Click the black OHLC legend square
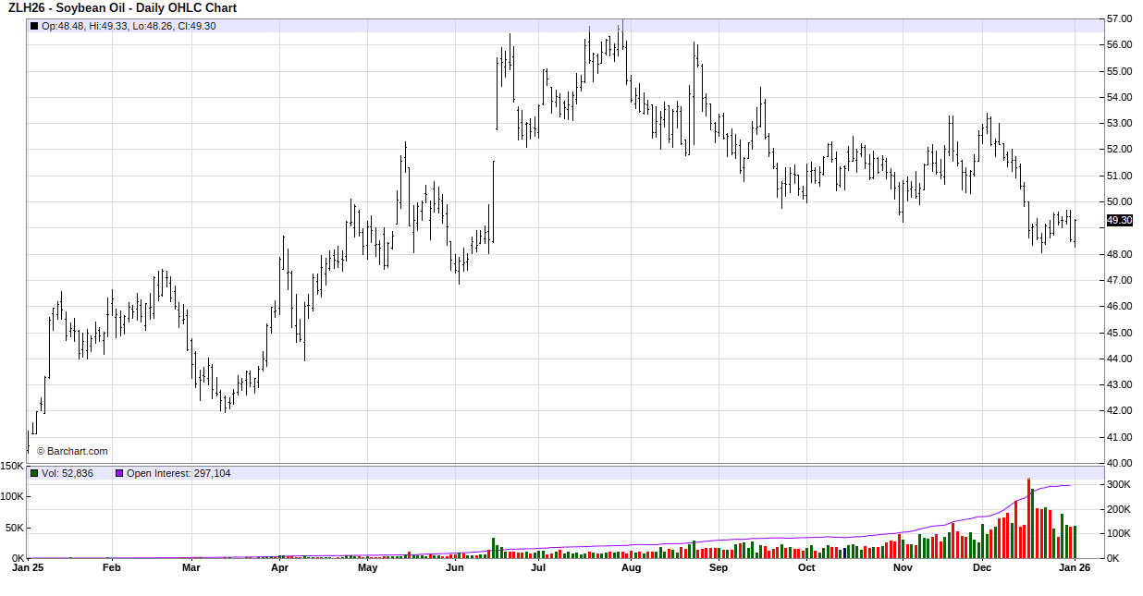Image resolution: width=1143 pixels, height=596 pixels. click(34, 26)
